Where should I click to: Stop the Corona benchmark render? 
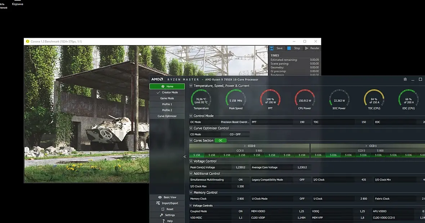point(294,48)
